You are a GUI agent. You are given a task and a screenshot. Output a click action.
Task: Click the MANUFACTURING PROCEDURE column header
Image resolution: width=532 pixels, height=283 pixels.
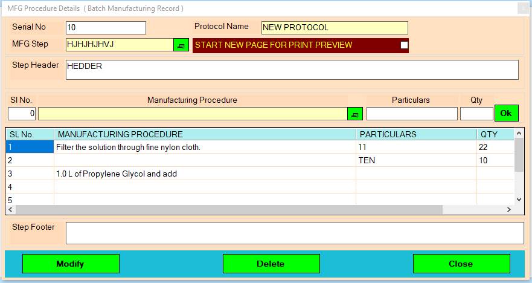pos(204,134)
